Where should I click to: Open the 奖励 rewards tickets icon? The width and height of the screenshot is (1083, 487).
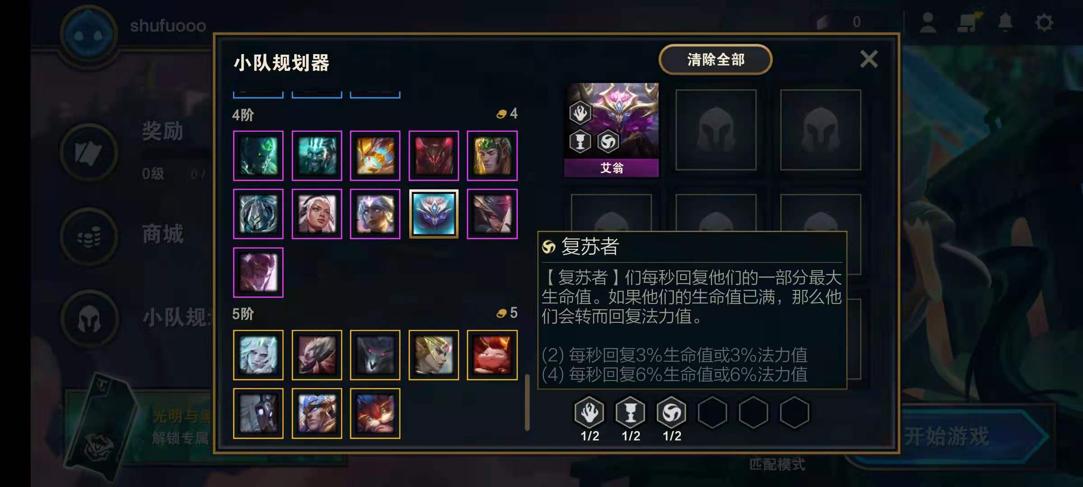[x=89, y=152]
